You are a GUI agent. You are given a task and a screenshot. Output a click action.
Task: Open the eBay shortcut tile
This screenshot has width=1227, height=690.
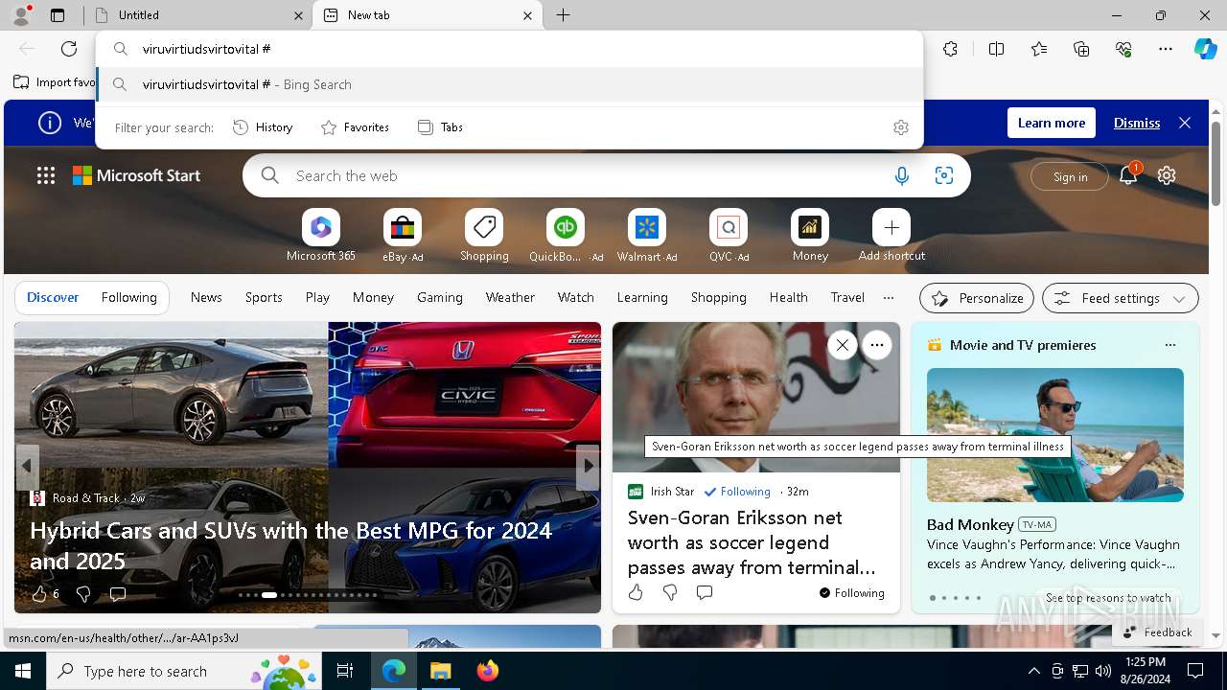(403, 236)
